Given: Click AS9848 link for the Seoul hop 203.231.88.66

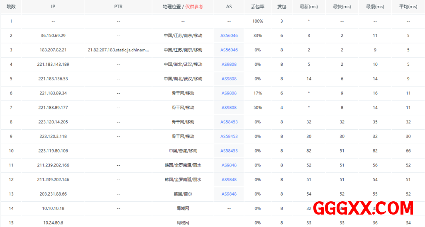Looking at the screenshot, I should point(229,194).
